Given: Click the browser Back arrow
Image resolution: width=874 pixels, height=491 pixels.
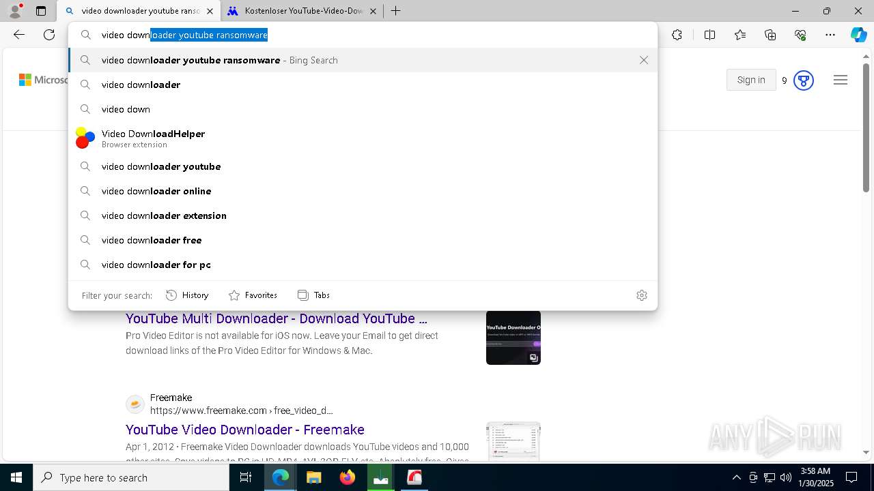Looking at the screenshot, I should [x=19, y=35].
